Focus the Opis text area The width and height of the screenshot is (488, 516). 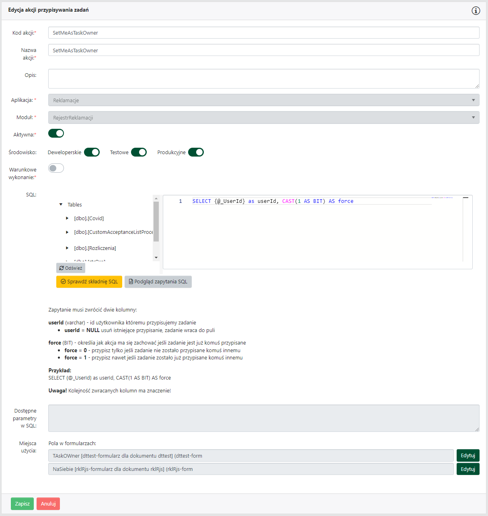263,78
